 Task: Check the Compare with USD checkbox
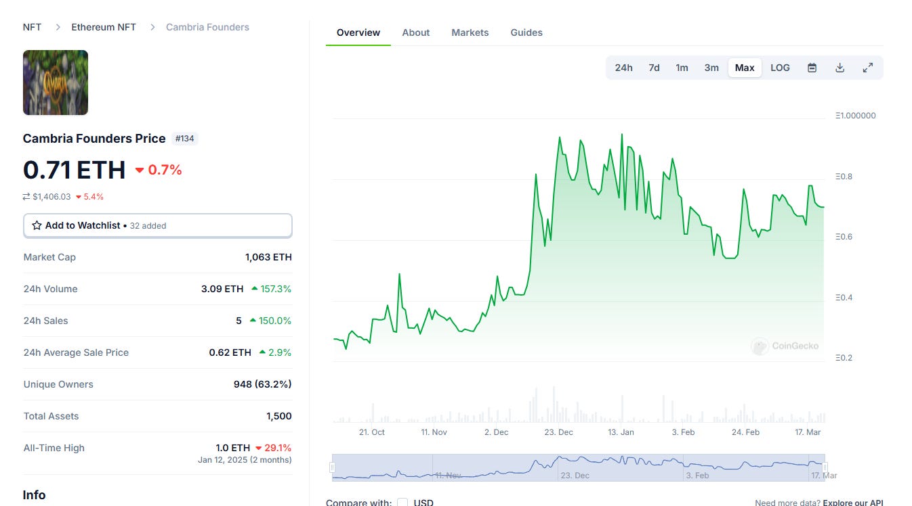(x=402, y=503)
